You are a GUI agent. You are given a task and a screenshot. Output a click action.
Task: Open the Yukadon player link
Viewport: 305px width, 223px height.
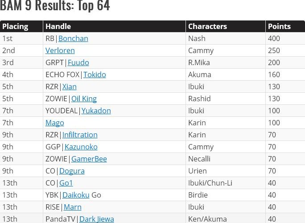coord(96,111)
